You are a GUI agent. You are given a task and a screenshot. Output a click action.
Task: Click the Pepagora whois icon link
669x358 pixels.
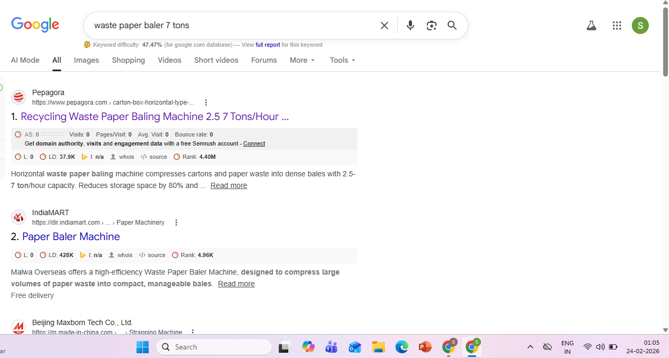(x=122, y=157)
